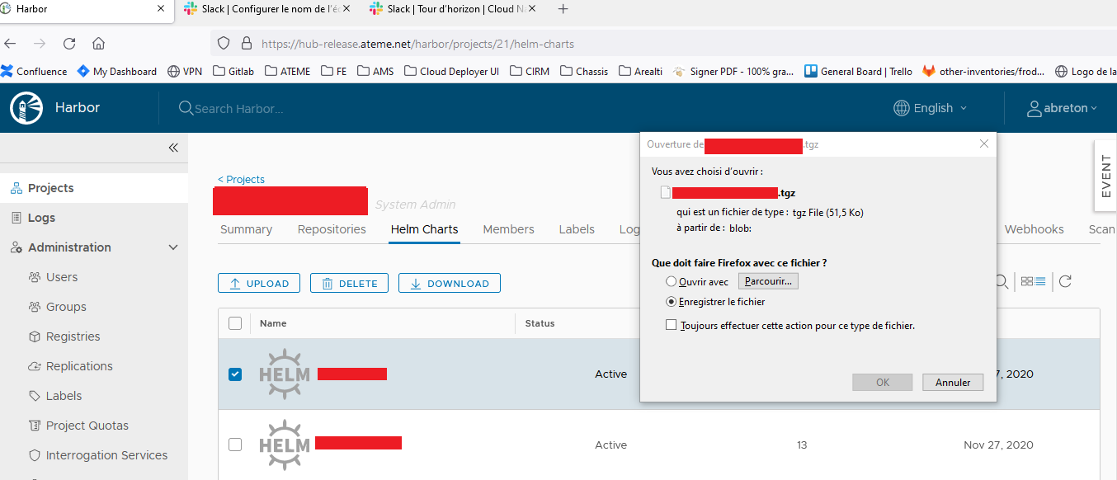
Task: Open the CIRM bookmark folder
Action: click(529, 72)
